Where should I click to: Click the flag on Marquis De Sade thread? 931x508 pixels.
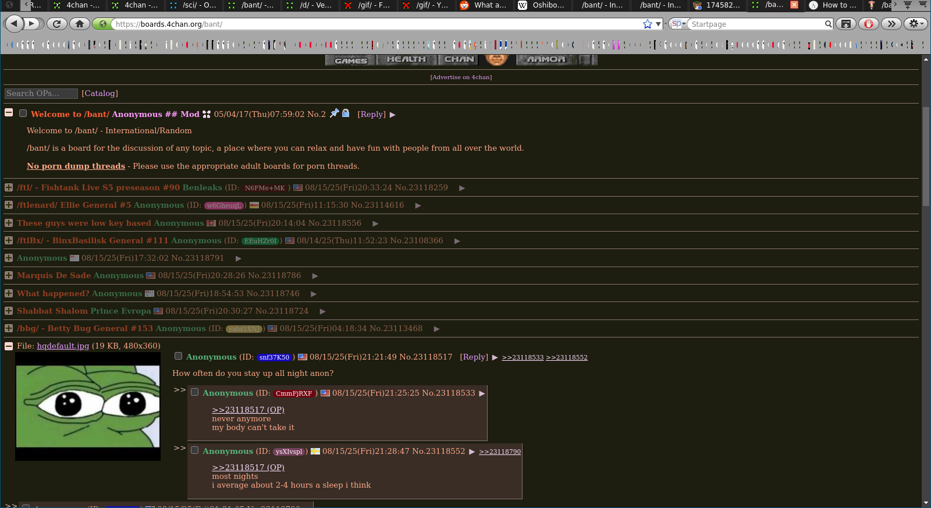click(151, 276)
